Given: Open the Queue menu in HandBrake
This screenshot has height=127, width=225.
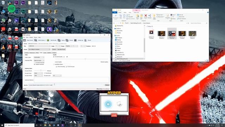Looking at the screenshot, I should click(x=36, y=37).
